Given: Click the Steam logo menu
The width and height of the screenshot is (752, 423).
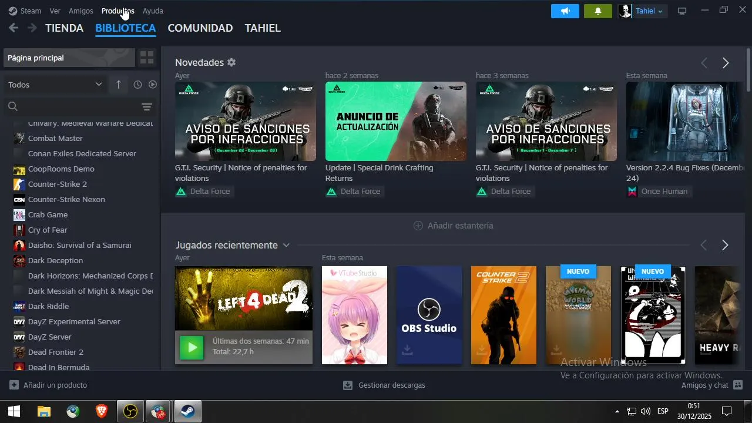Looking at the screenshot, I should click(25, 11).
